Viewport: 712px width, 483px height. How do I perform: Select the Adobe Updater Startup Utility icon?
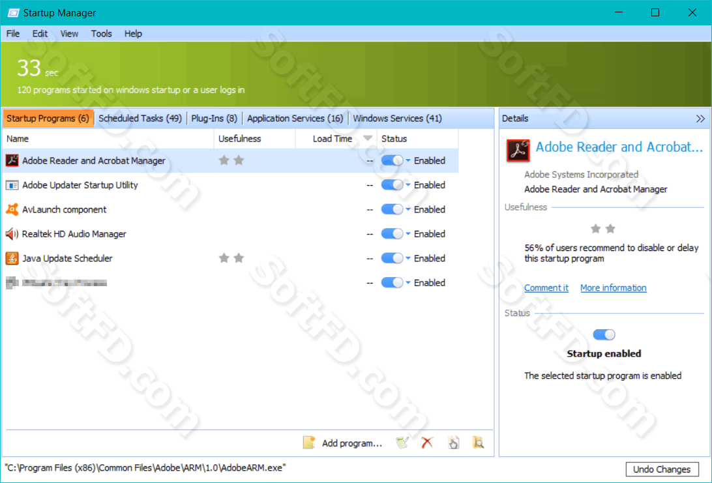(x=12, y=185)
